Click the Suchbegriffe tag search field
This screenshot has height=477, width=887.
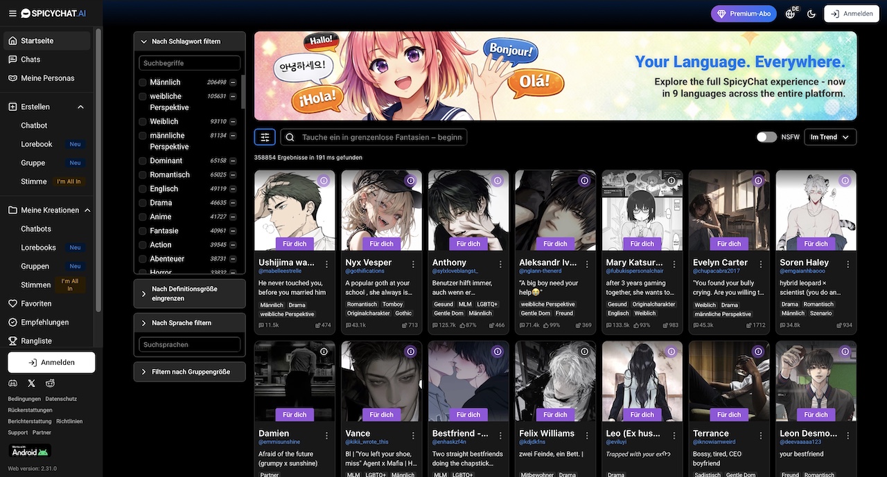coord(190,63)
